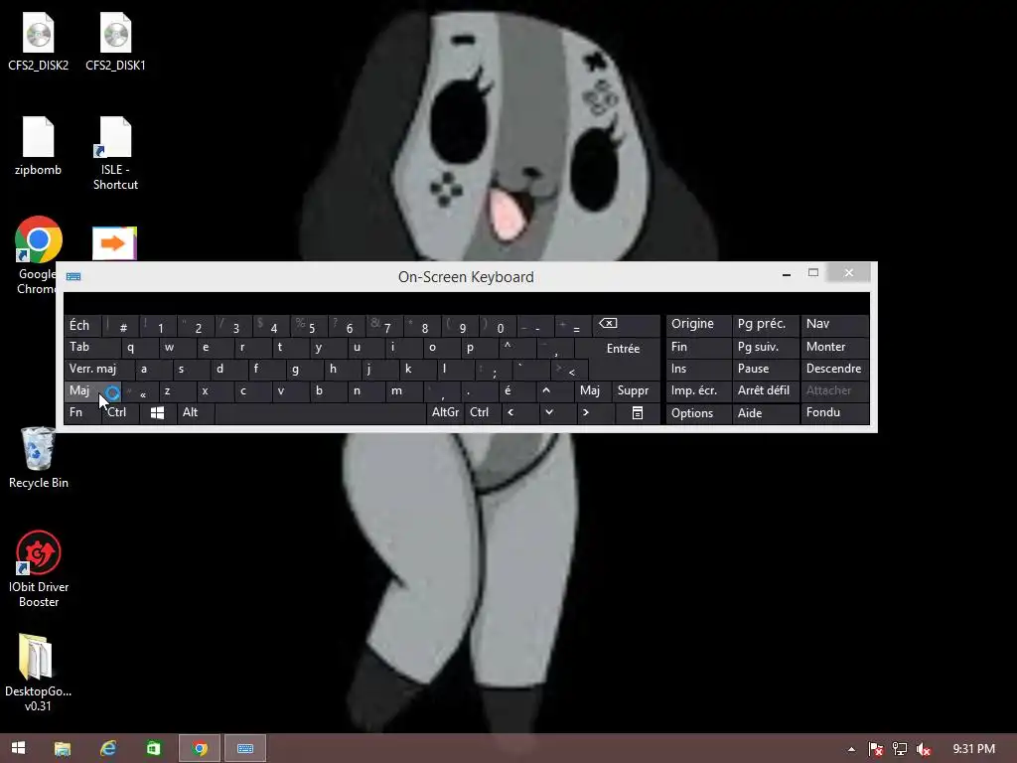Click the text prediction bar
Image resolution: width=1017 pixels, height=763 pixels.
tap(467, 303)
